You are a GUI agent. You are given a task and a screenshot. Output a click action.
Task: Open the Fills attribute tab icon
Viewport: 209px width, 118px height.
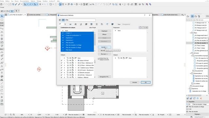pos(75,24)
